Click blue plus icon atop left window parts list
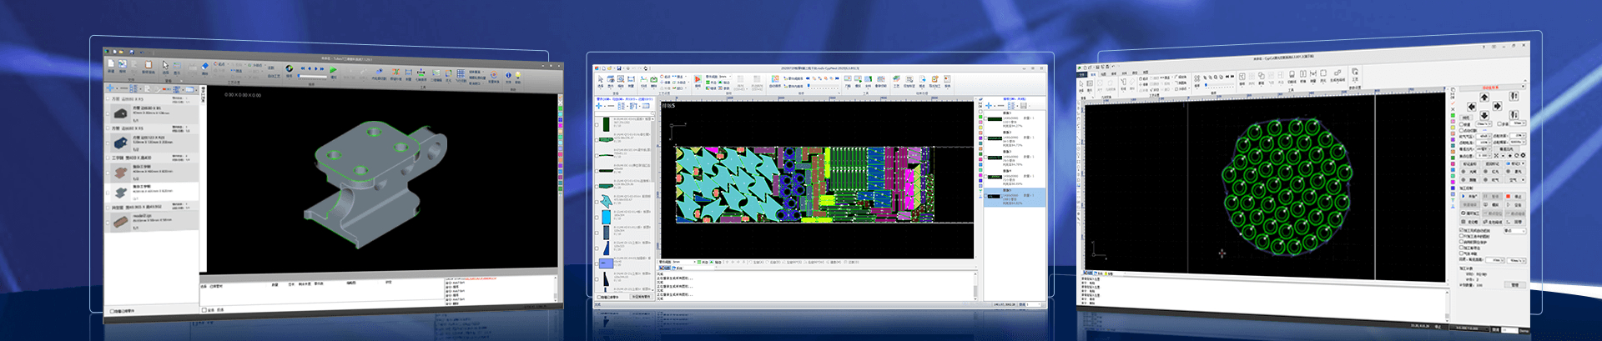Viewport: 1602px width, 341px height. 110,88
